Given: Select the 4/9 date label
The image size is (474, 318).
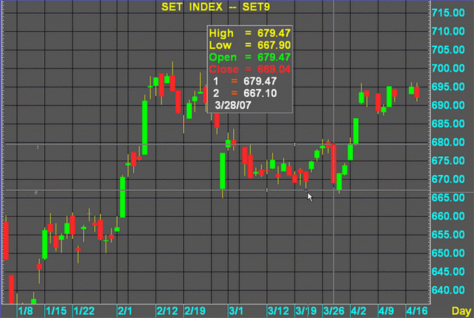Looking at the screenshot, I should 386,311.
